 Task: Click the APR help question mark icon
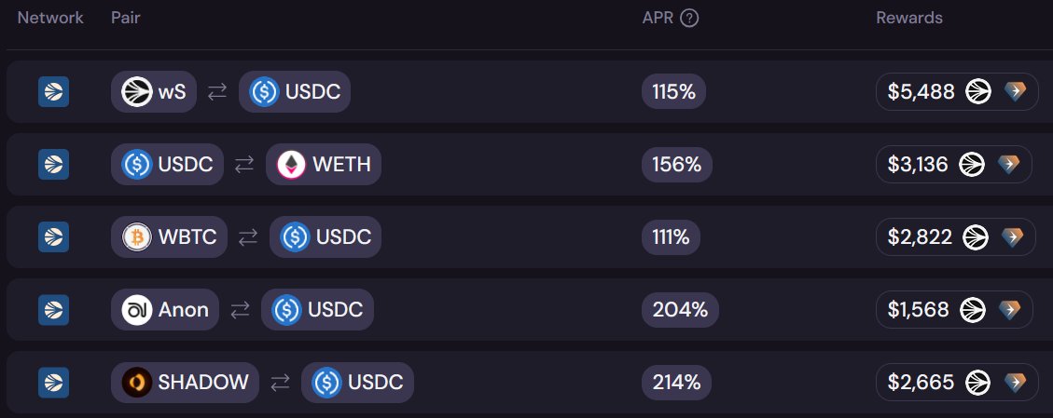689,18
